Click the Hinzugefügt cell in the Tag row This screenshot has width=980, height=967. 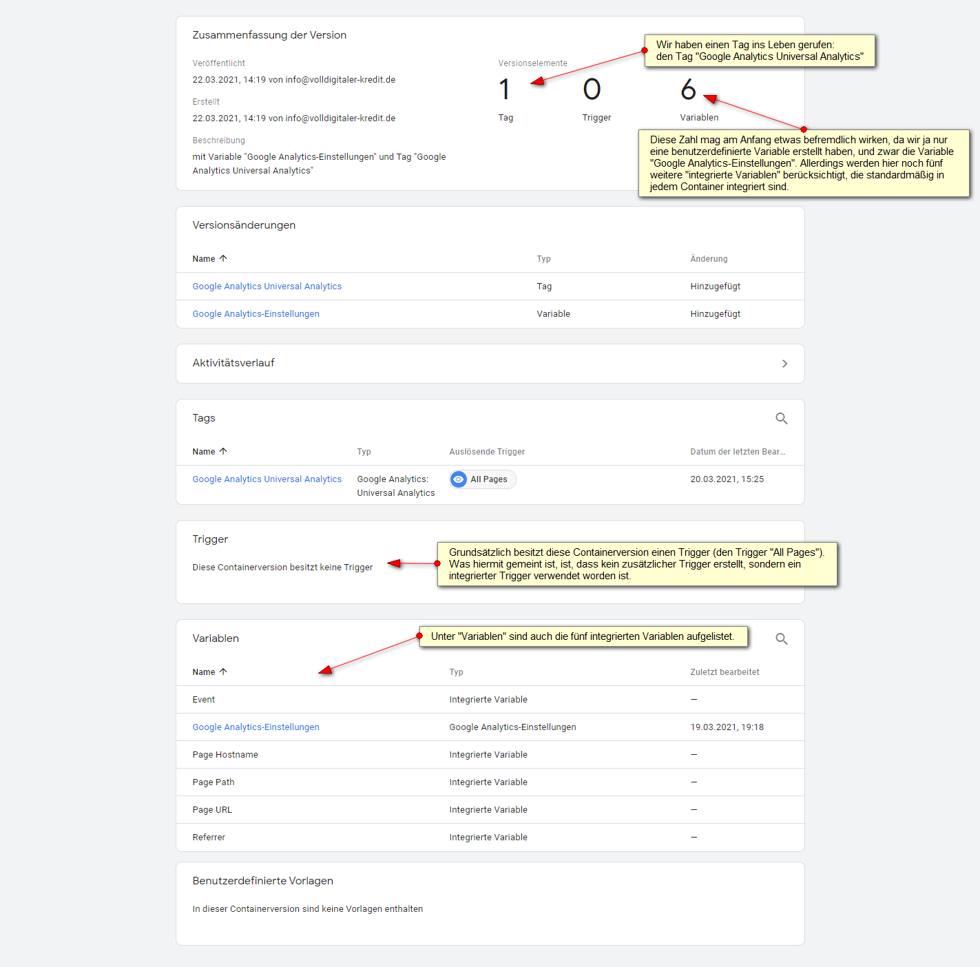pyautogui.click(x=716, y=287)
